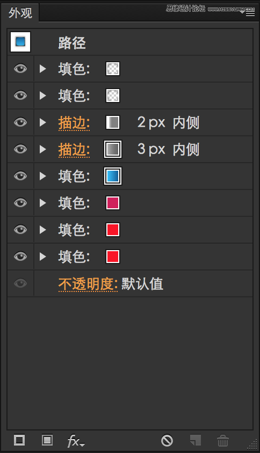Expand the last red 填色 row
The width and height of the screenshot is (260, 453).
[43, 256]
